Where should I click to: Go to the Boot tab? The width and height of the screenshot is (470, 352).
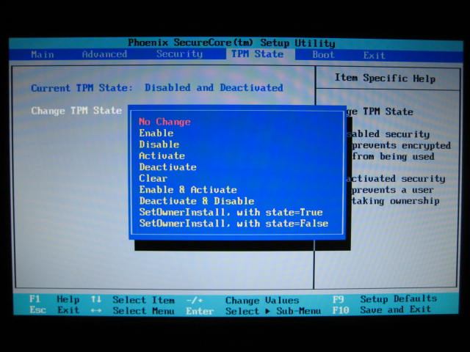pos(323,55)
